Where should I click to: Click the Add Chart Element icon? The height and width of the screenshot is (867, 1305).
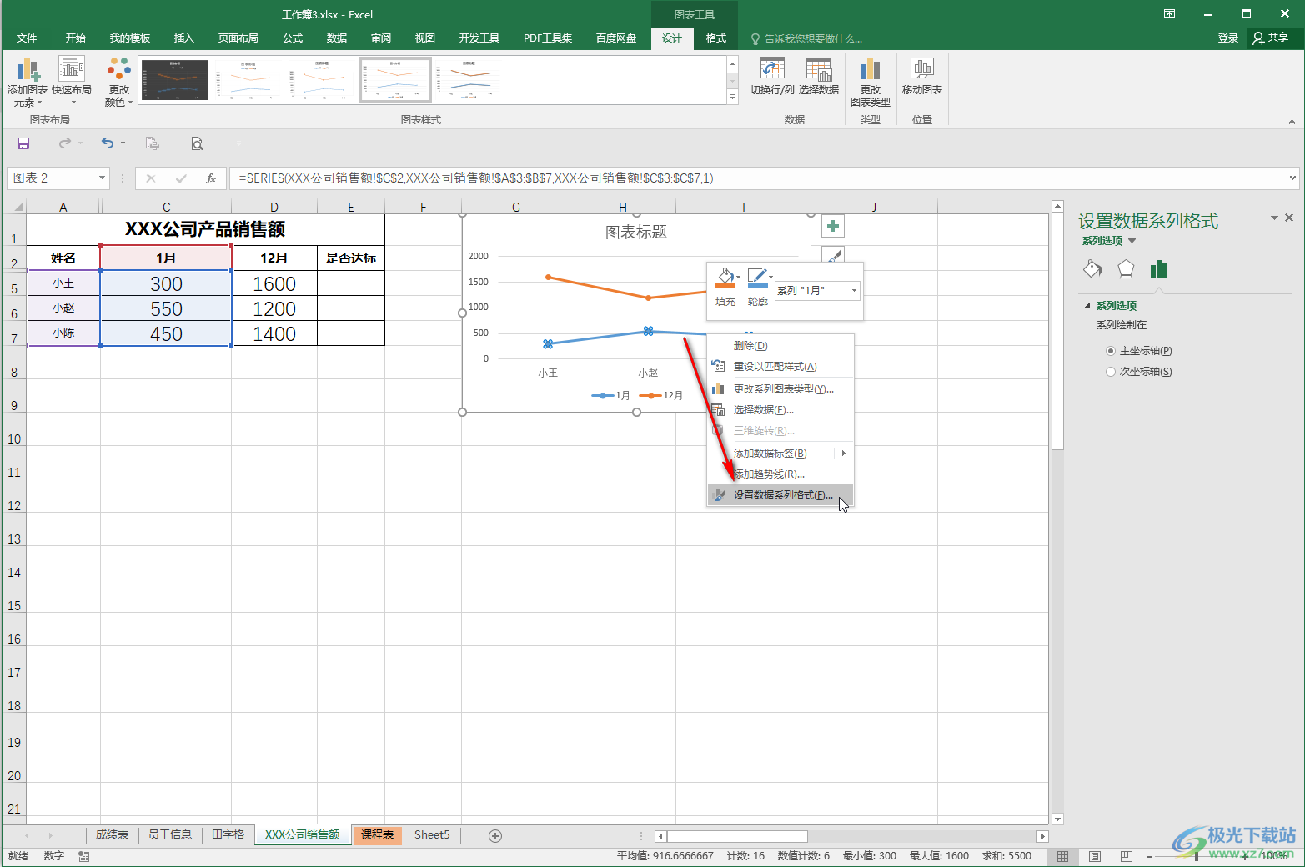28,70
